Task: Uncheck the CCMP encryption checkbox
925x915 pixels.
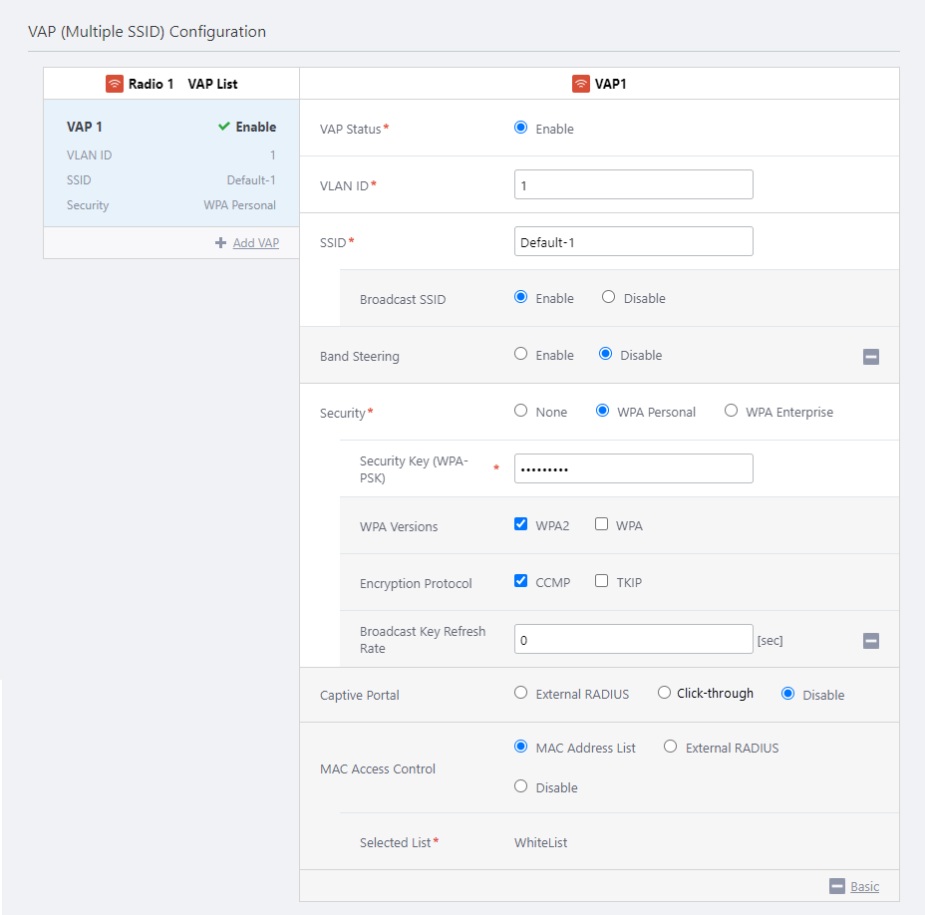Action: tap(520, 581)
